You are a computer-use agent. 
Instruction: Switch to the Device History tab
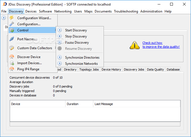[111, 69]
